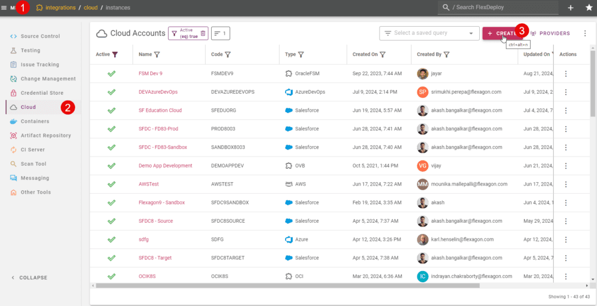Open Credential Store in sidebar

point(42,92)
